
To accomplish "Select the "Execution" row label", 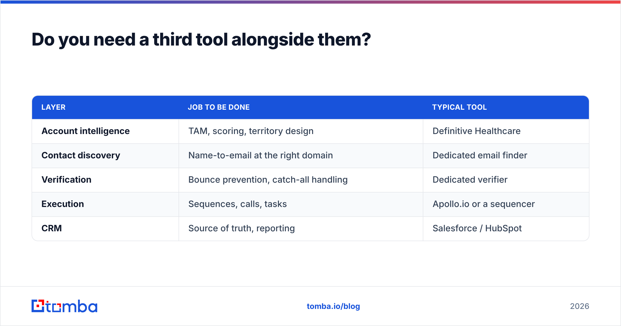I will [63, 204].
